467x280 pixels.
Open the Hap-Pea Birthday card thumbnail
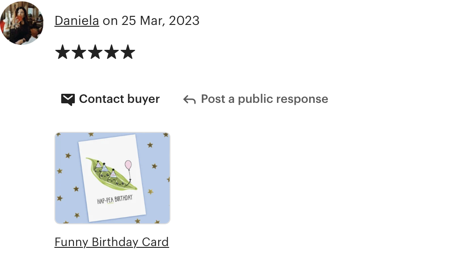click(x=112, y=178)
